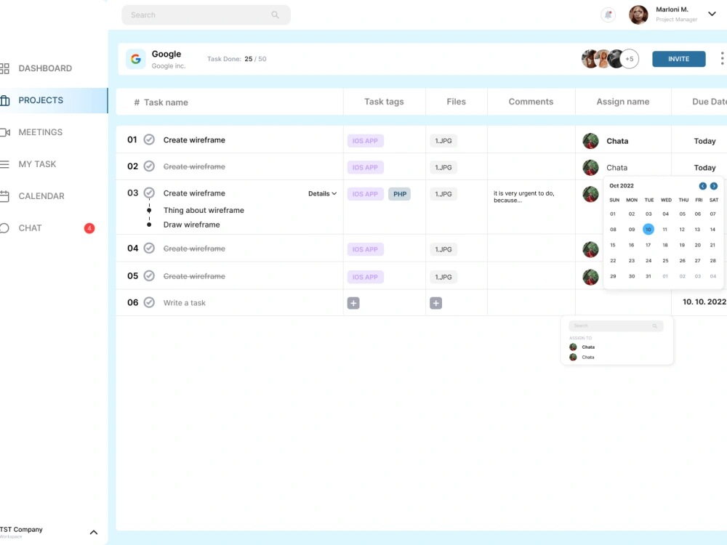
Task: Mark task 06 check circle as done
Action: point(149,302)
